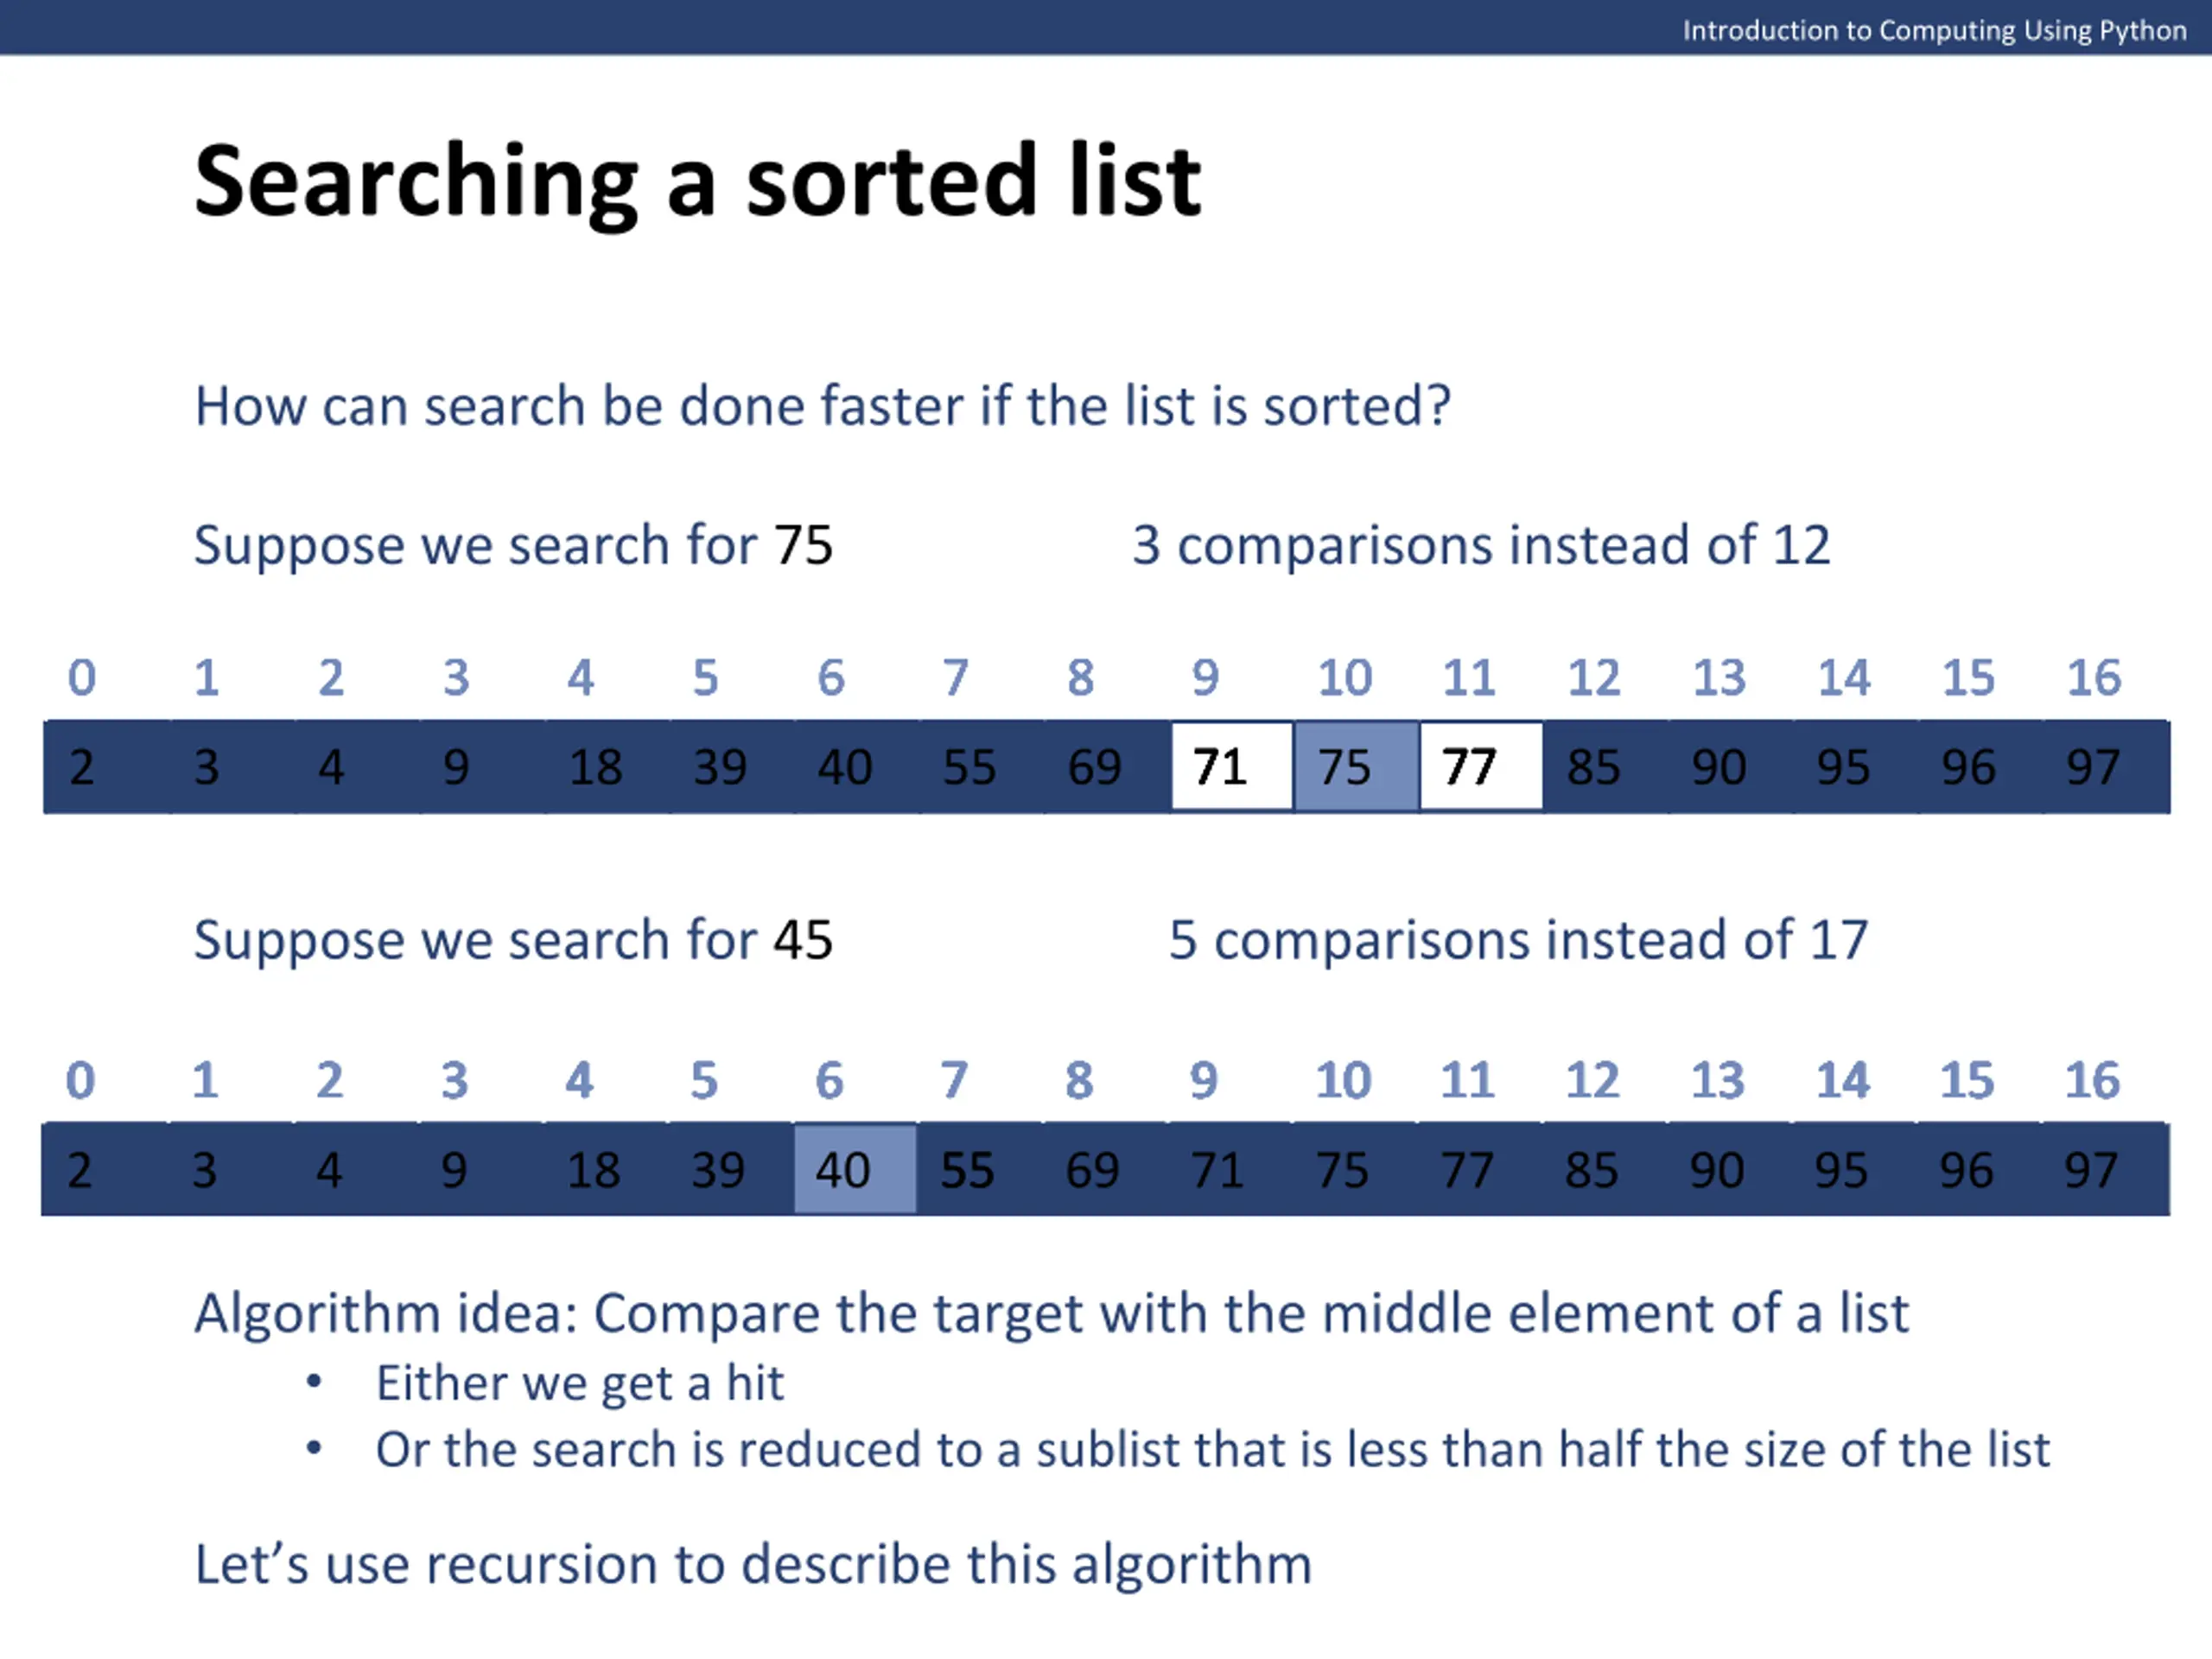Click the 'Searching a sorted list' title
This screenshot has width=2212, height=1659.
click(697, 181)
